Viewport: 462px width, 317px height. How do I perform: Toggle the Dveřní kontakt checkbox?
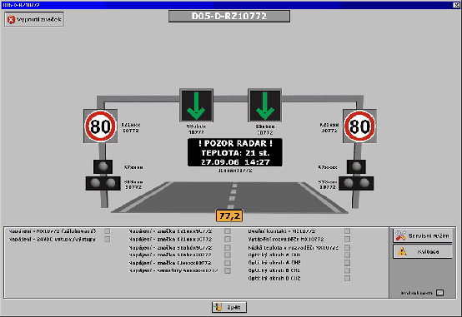[x=348, y=231]
